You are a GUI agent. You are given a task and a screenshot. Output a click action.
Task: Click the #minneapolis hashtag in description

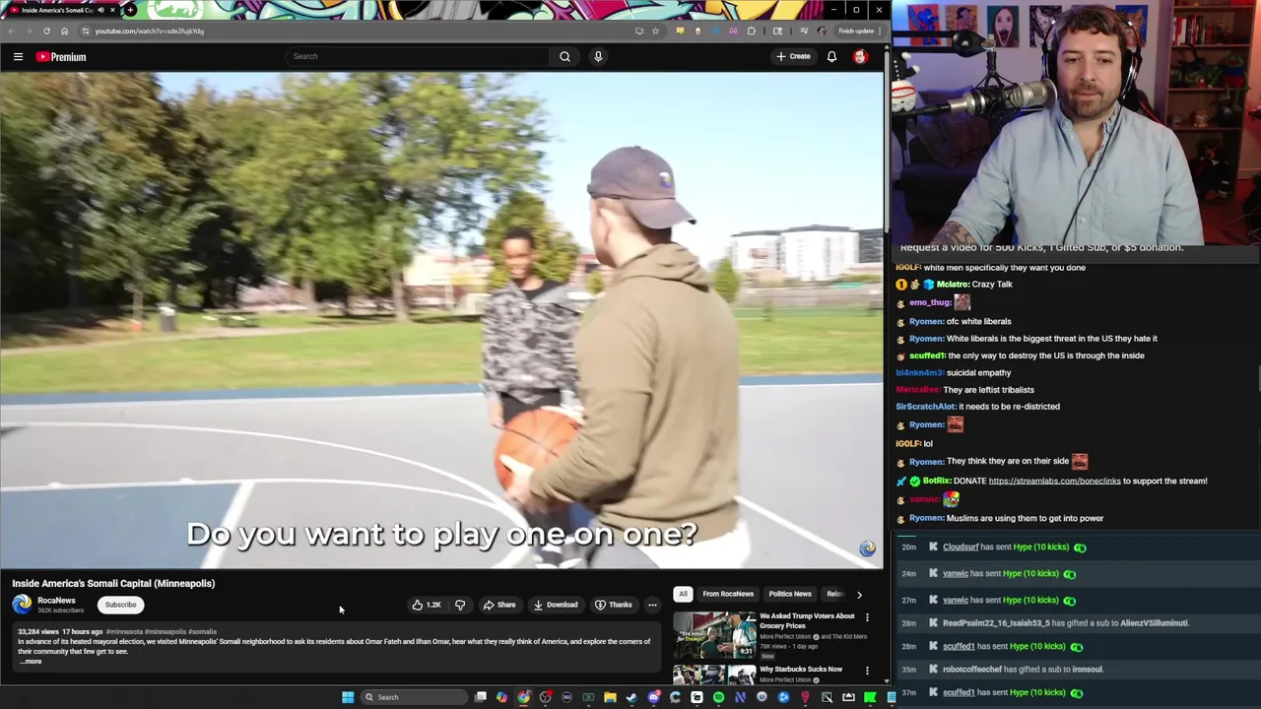point(165,631)
